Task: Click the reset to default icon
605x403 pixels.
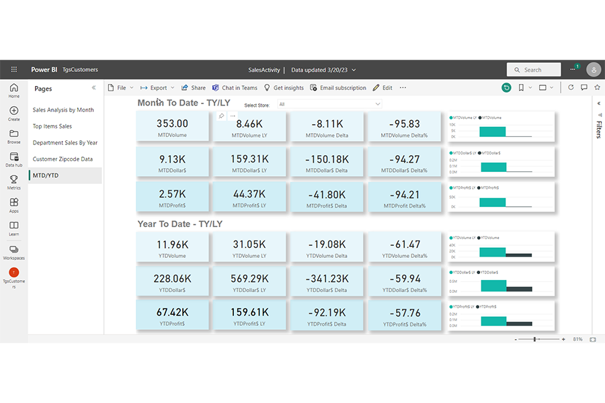Action: click(506, 87)
